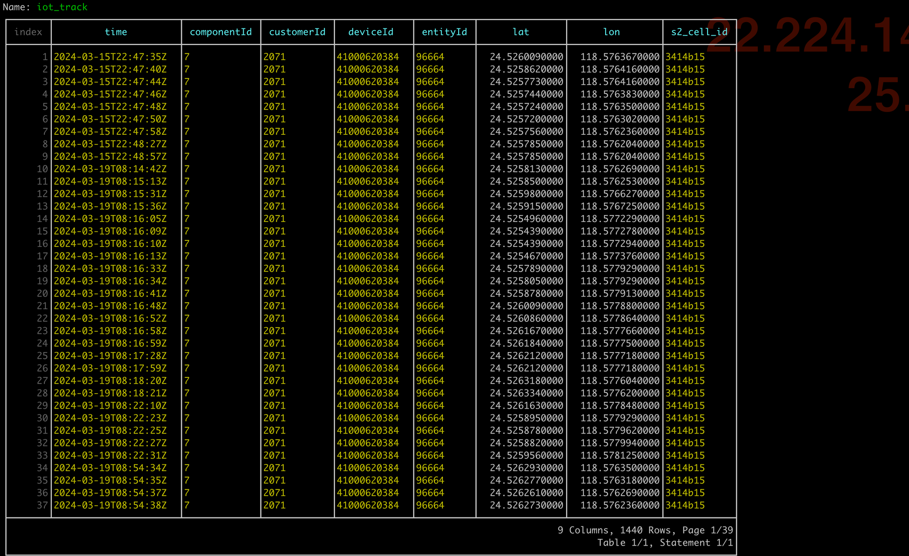Select the customerId column header
Image resolution: width=909 pixels, height=556 pixels.
(x=297, y=32)
